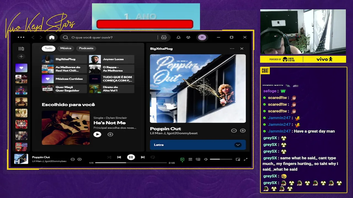Open connect to a device icon
Screen dimensions: 353x198
198,159
